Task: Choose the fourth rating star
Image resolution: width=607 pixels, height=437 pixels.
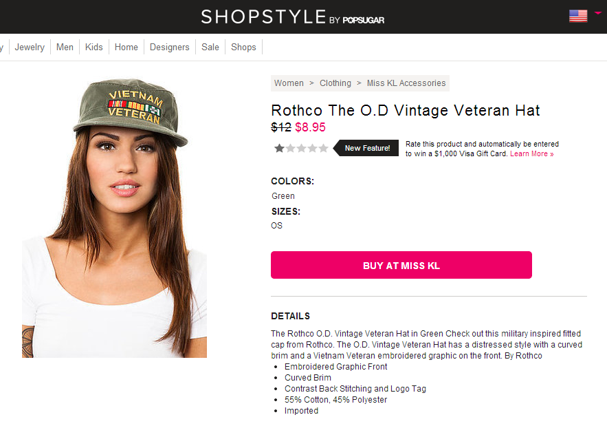Action: pos(313,148)
